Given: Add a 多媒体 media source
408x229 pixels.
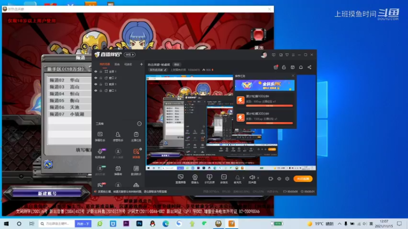Looking at the screenshot, I should coord(224,179).
